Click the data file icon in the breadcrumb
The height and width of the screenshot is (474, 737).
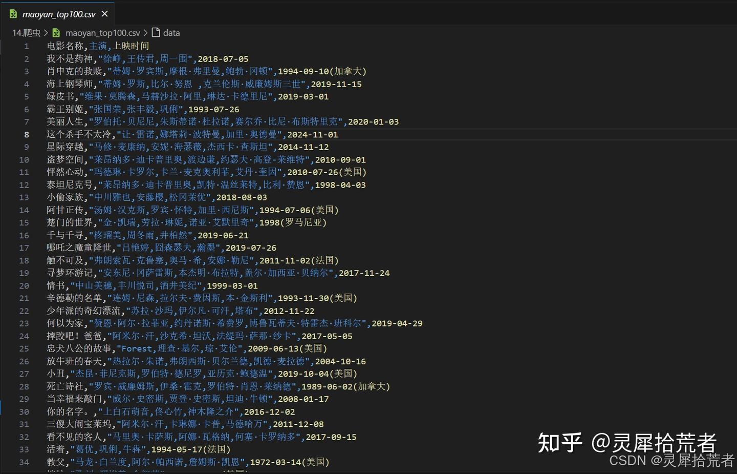156,32
